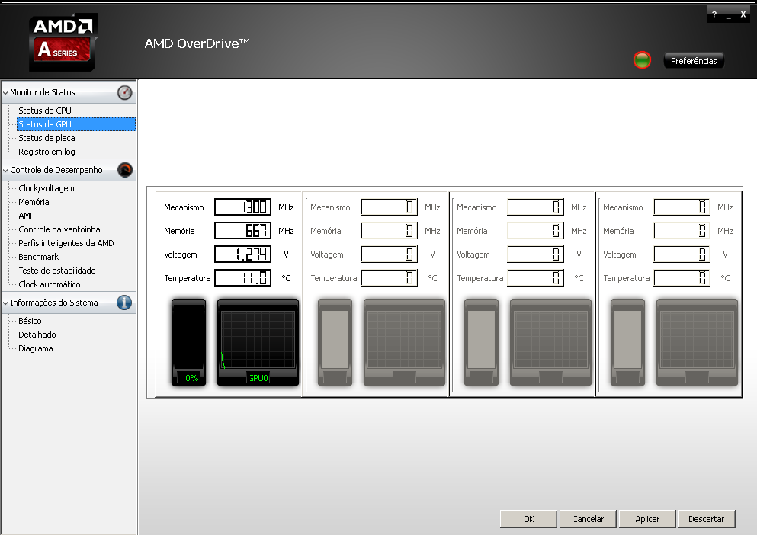Open the AMP item
This screenshot has height=535, width=757.
coord(27,216)
